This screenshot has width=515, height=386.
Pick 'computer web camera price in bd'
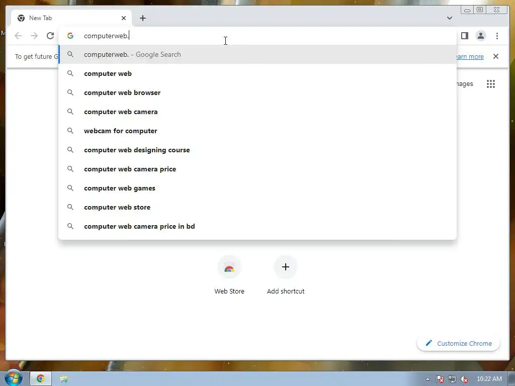[257, 226]
